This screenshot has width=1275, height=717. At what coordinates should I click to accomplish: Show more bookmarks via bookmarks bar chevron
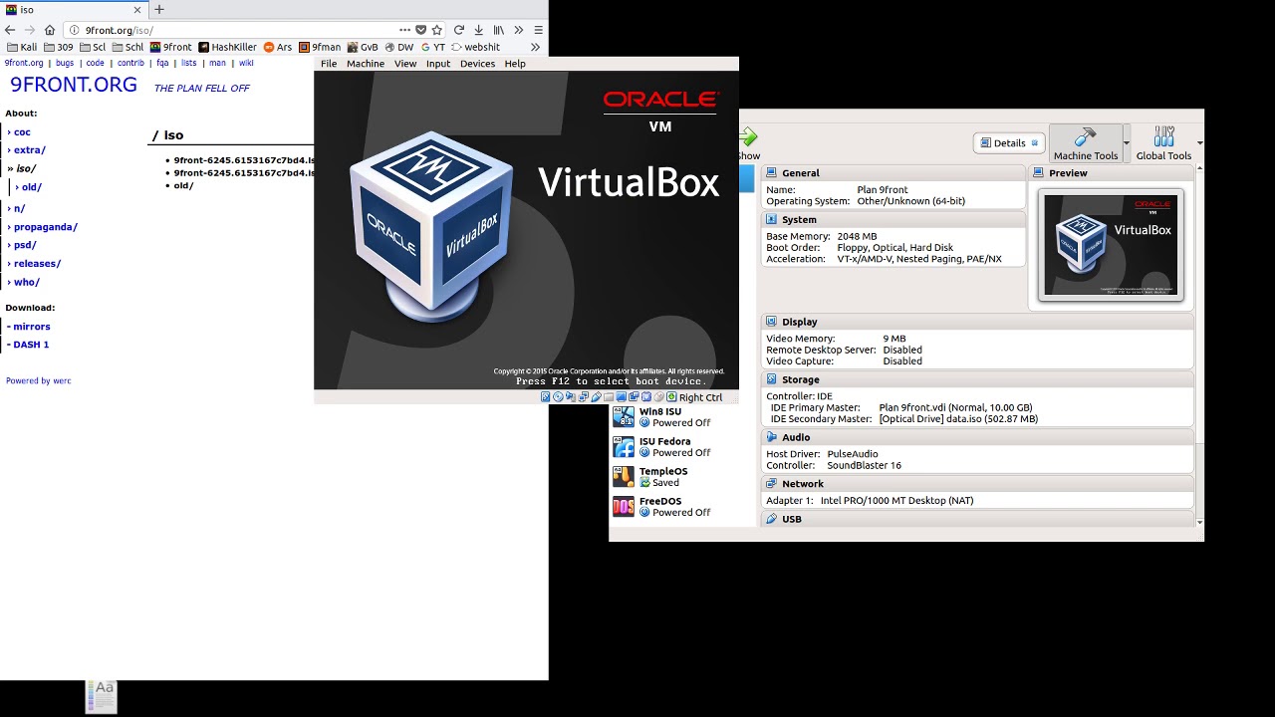coord(535,47)
